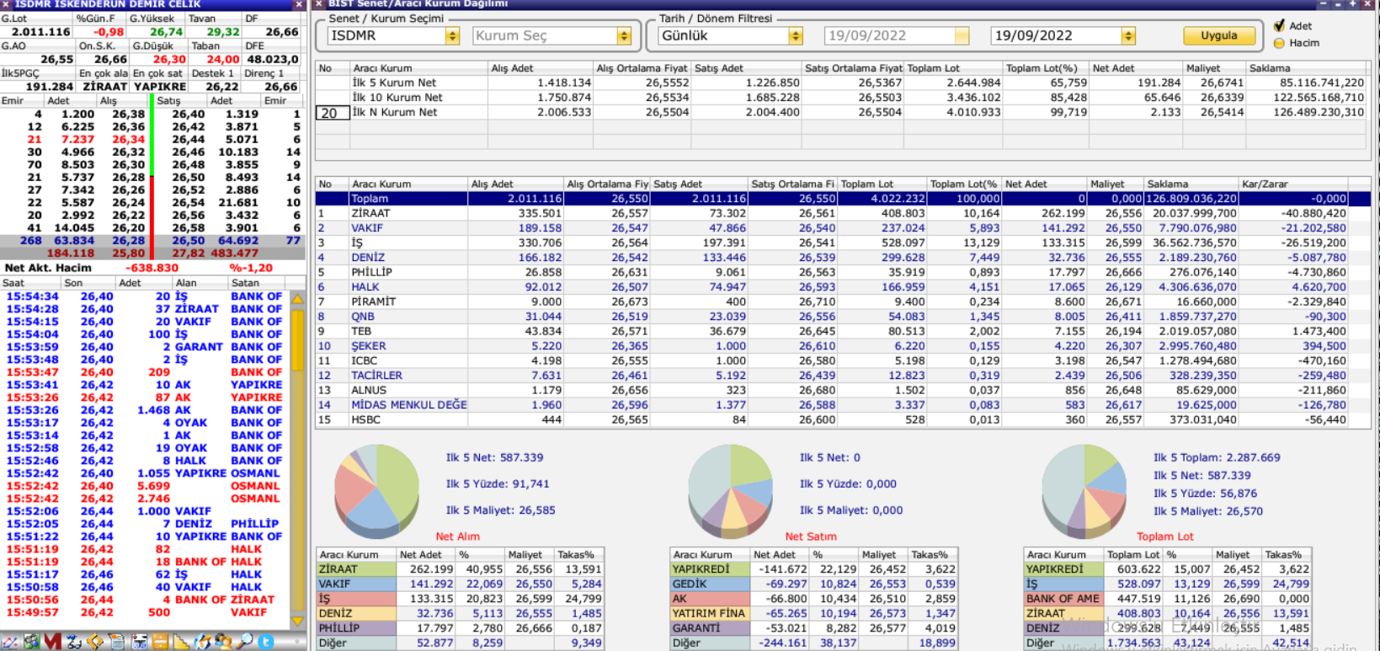Open the end date dropdown arrow
Image resolution: width=1380 pixels, height=651 pixels.
[1129, 36]
